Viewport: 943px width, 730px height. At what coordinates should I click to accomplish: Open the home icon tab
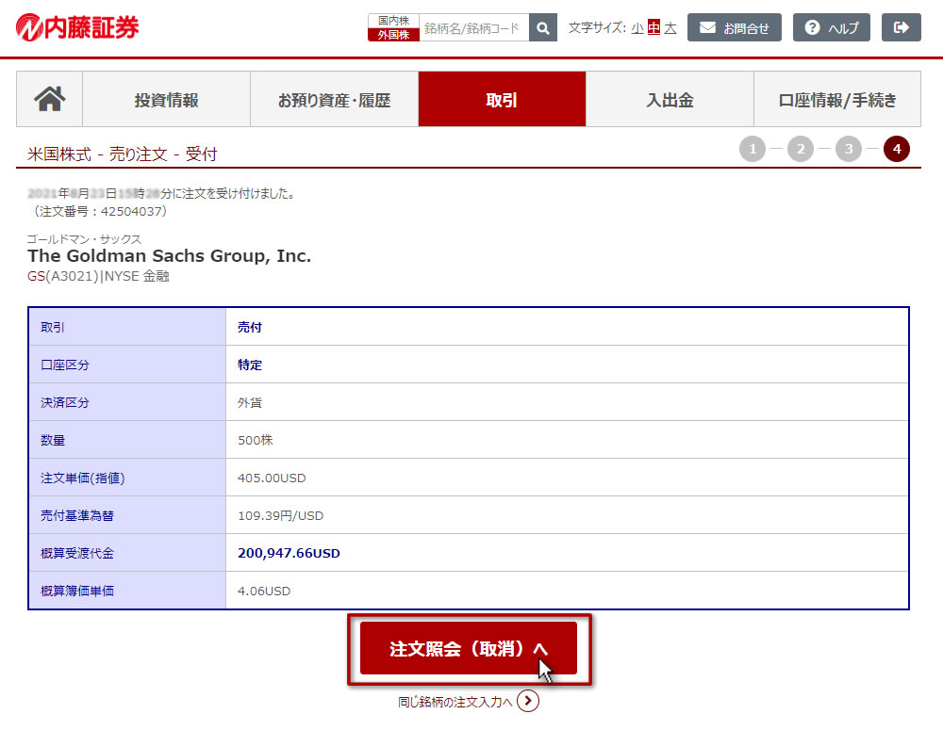(x=49, y=99)
